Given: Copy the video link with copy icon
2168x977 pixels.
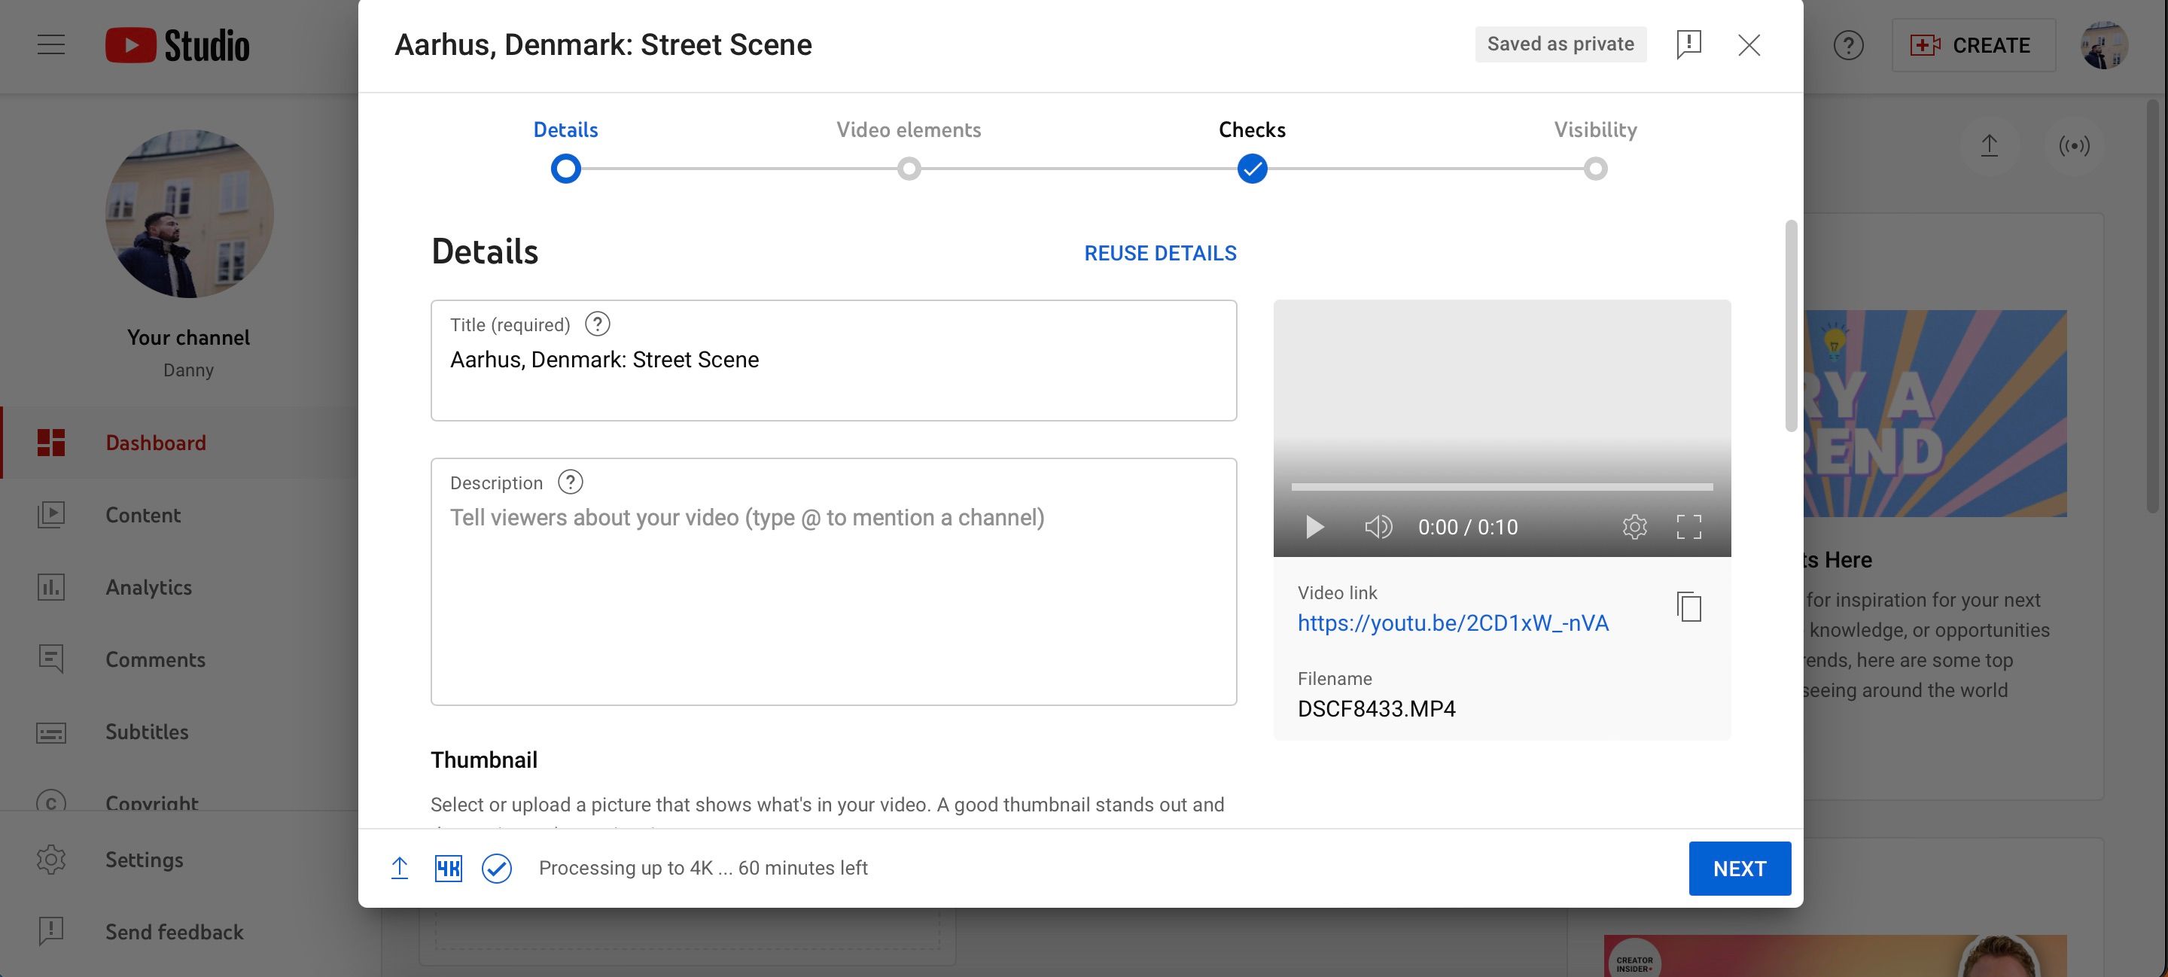Looking at the screenshot, I should coord(1688,607).
